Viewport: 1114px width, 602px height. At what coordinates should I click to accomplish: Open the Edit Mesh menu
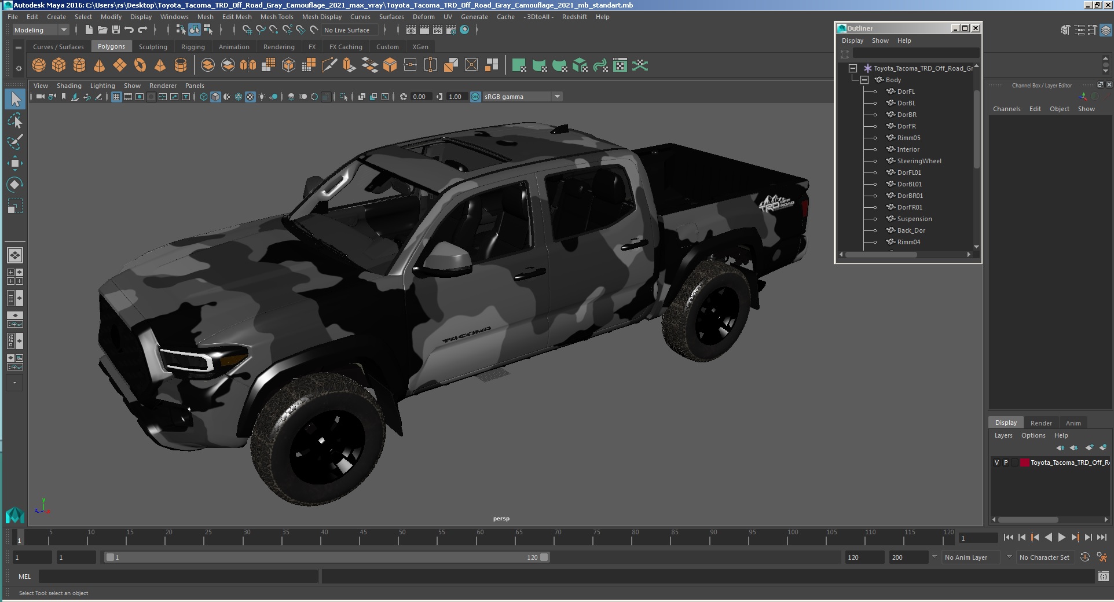click(237, 17)
